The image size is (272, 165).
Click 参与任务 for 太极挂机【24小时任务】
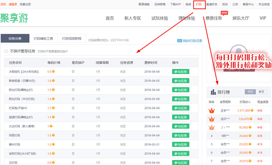tap(181, 72)
